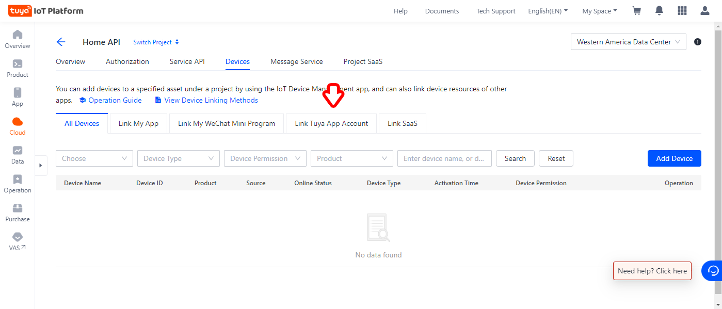Open the apps grid icon
This screenshot has width=722, height=309.
coord(682,11)
